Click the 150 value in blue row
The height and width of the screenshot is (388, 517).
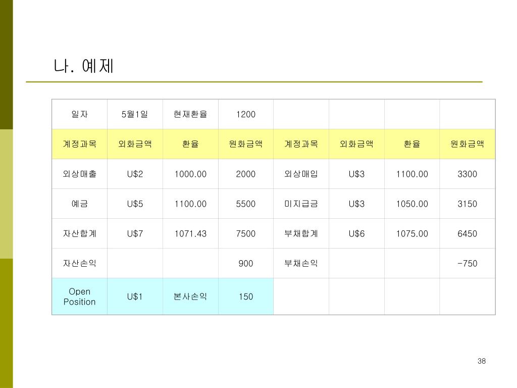[246, 297]
